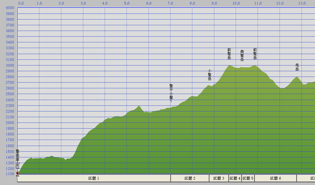Select the second 前聖岳 peak label
Image resolution: width=315 pixels, height=185 pixels.
[x=255, y=53]
